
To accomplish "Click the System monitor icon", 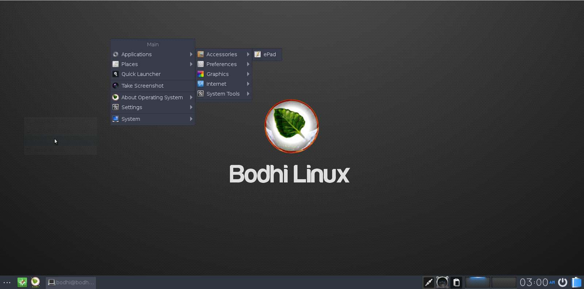I will (116, 119).
